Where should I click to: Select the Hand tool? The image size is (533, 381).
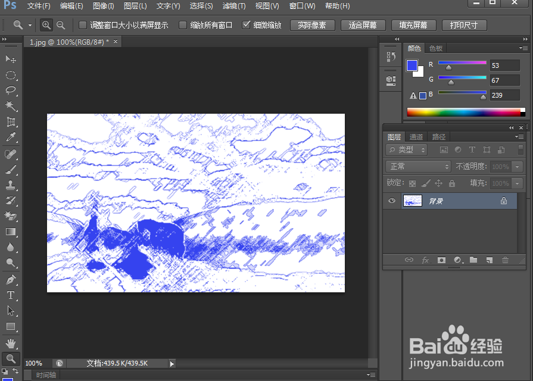[x=11, y=342]
